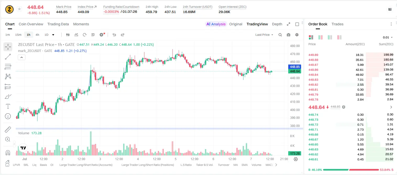Screen dimensions: 397x175
Task: Expand the time interval dropdown arrow
Action: coord(53,35)
